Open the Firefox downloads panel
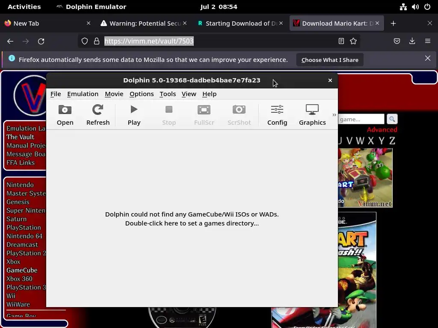 [412, 41]
